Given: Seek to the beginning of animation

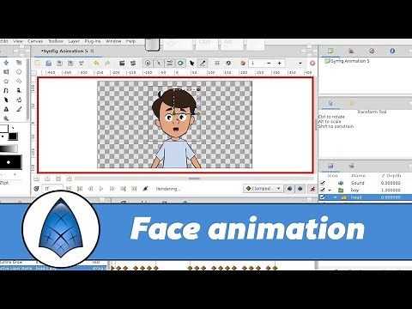Looking at the screenshot, I should click(69, 189).
